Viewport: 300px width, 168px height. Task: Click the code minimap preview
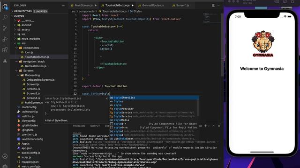(211, 18)
